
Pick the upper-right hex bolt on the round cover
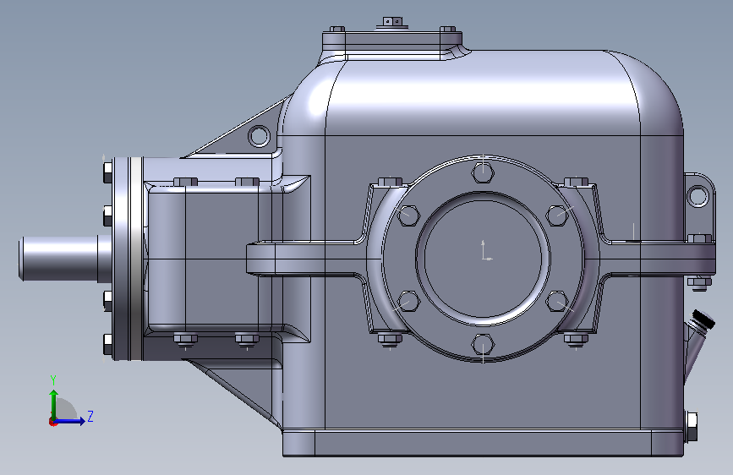tap(558, 215)
